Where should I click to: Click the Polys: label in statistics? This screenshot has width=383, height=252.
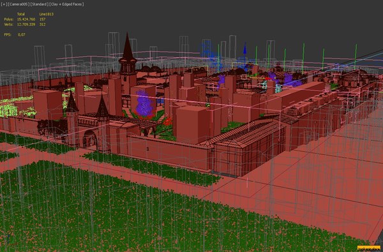(x=9, y=19)
